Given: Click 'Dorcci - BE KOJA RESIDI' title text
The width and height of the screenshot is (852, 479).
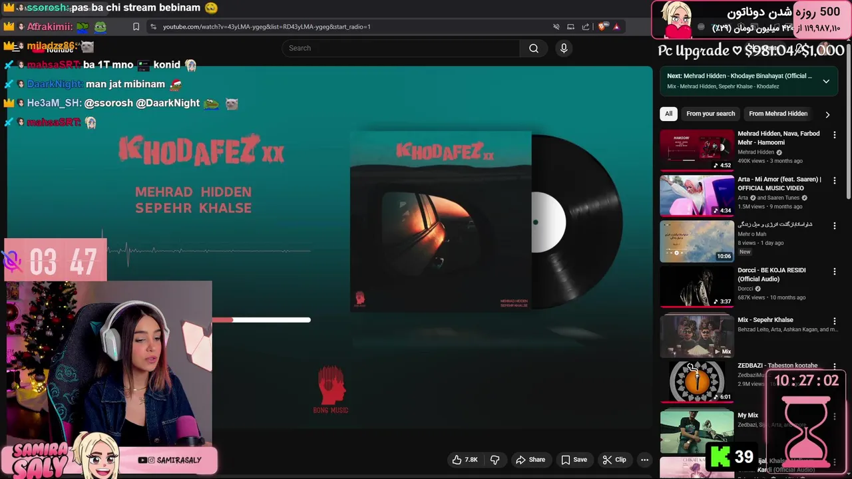Looking at the screenshot, I should [771, 275].
